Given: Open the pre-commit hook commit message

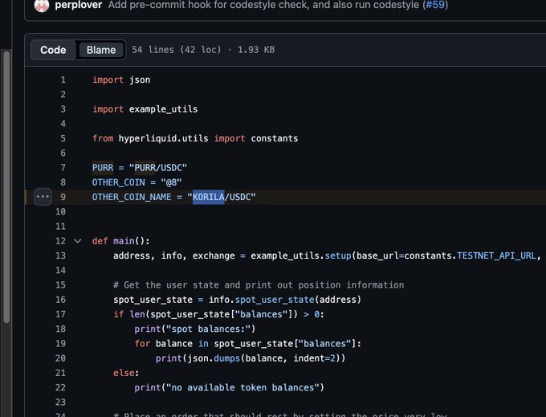Looking at the screenshot, I should coord(263,5).
